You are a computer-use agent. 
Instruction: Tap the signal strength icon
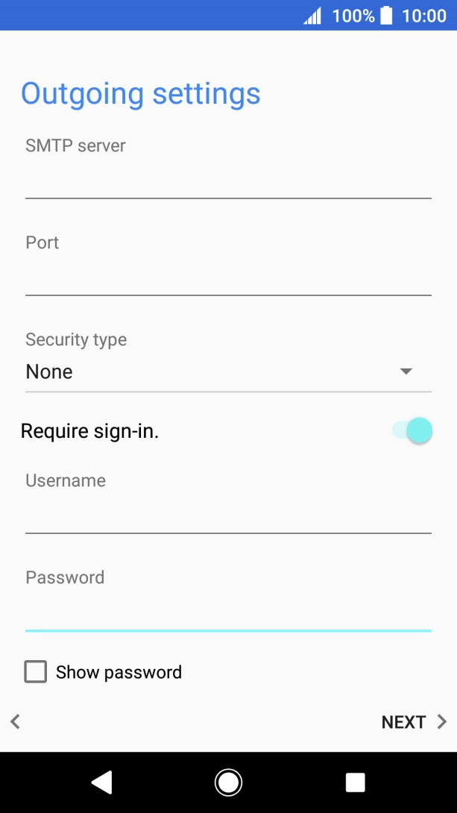[312, 16]
